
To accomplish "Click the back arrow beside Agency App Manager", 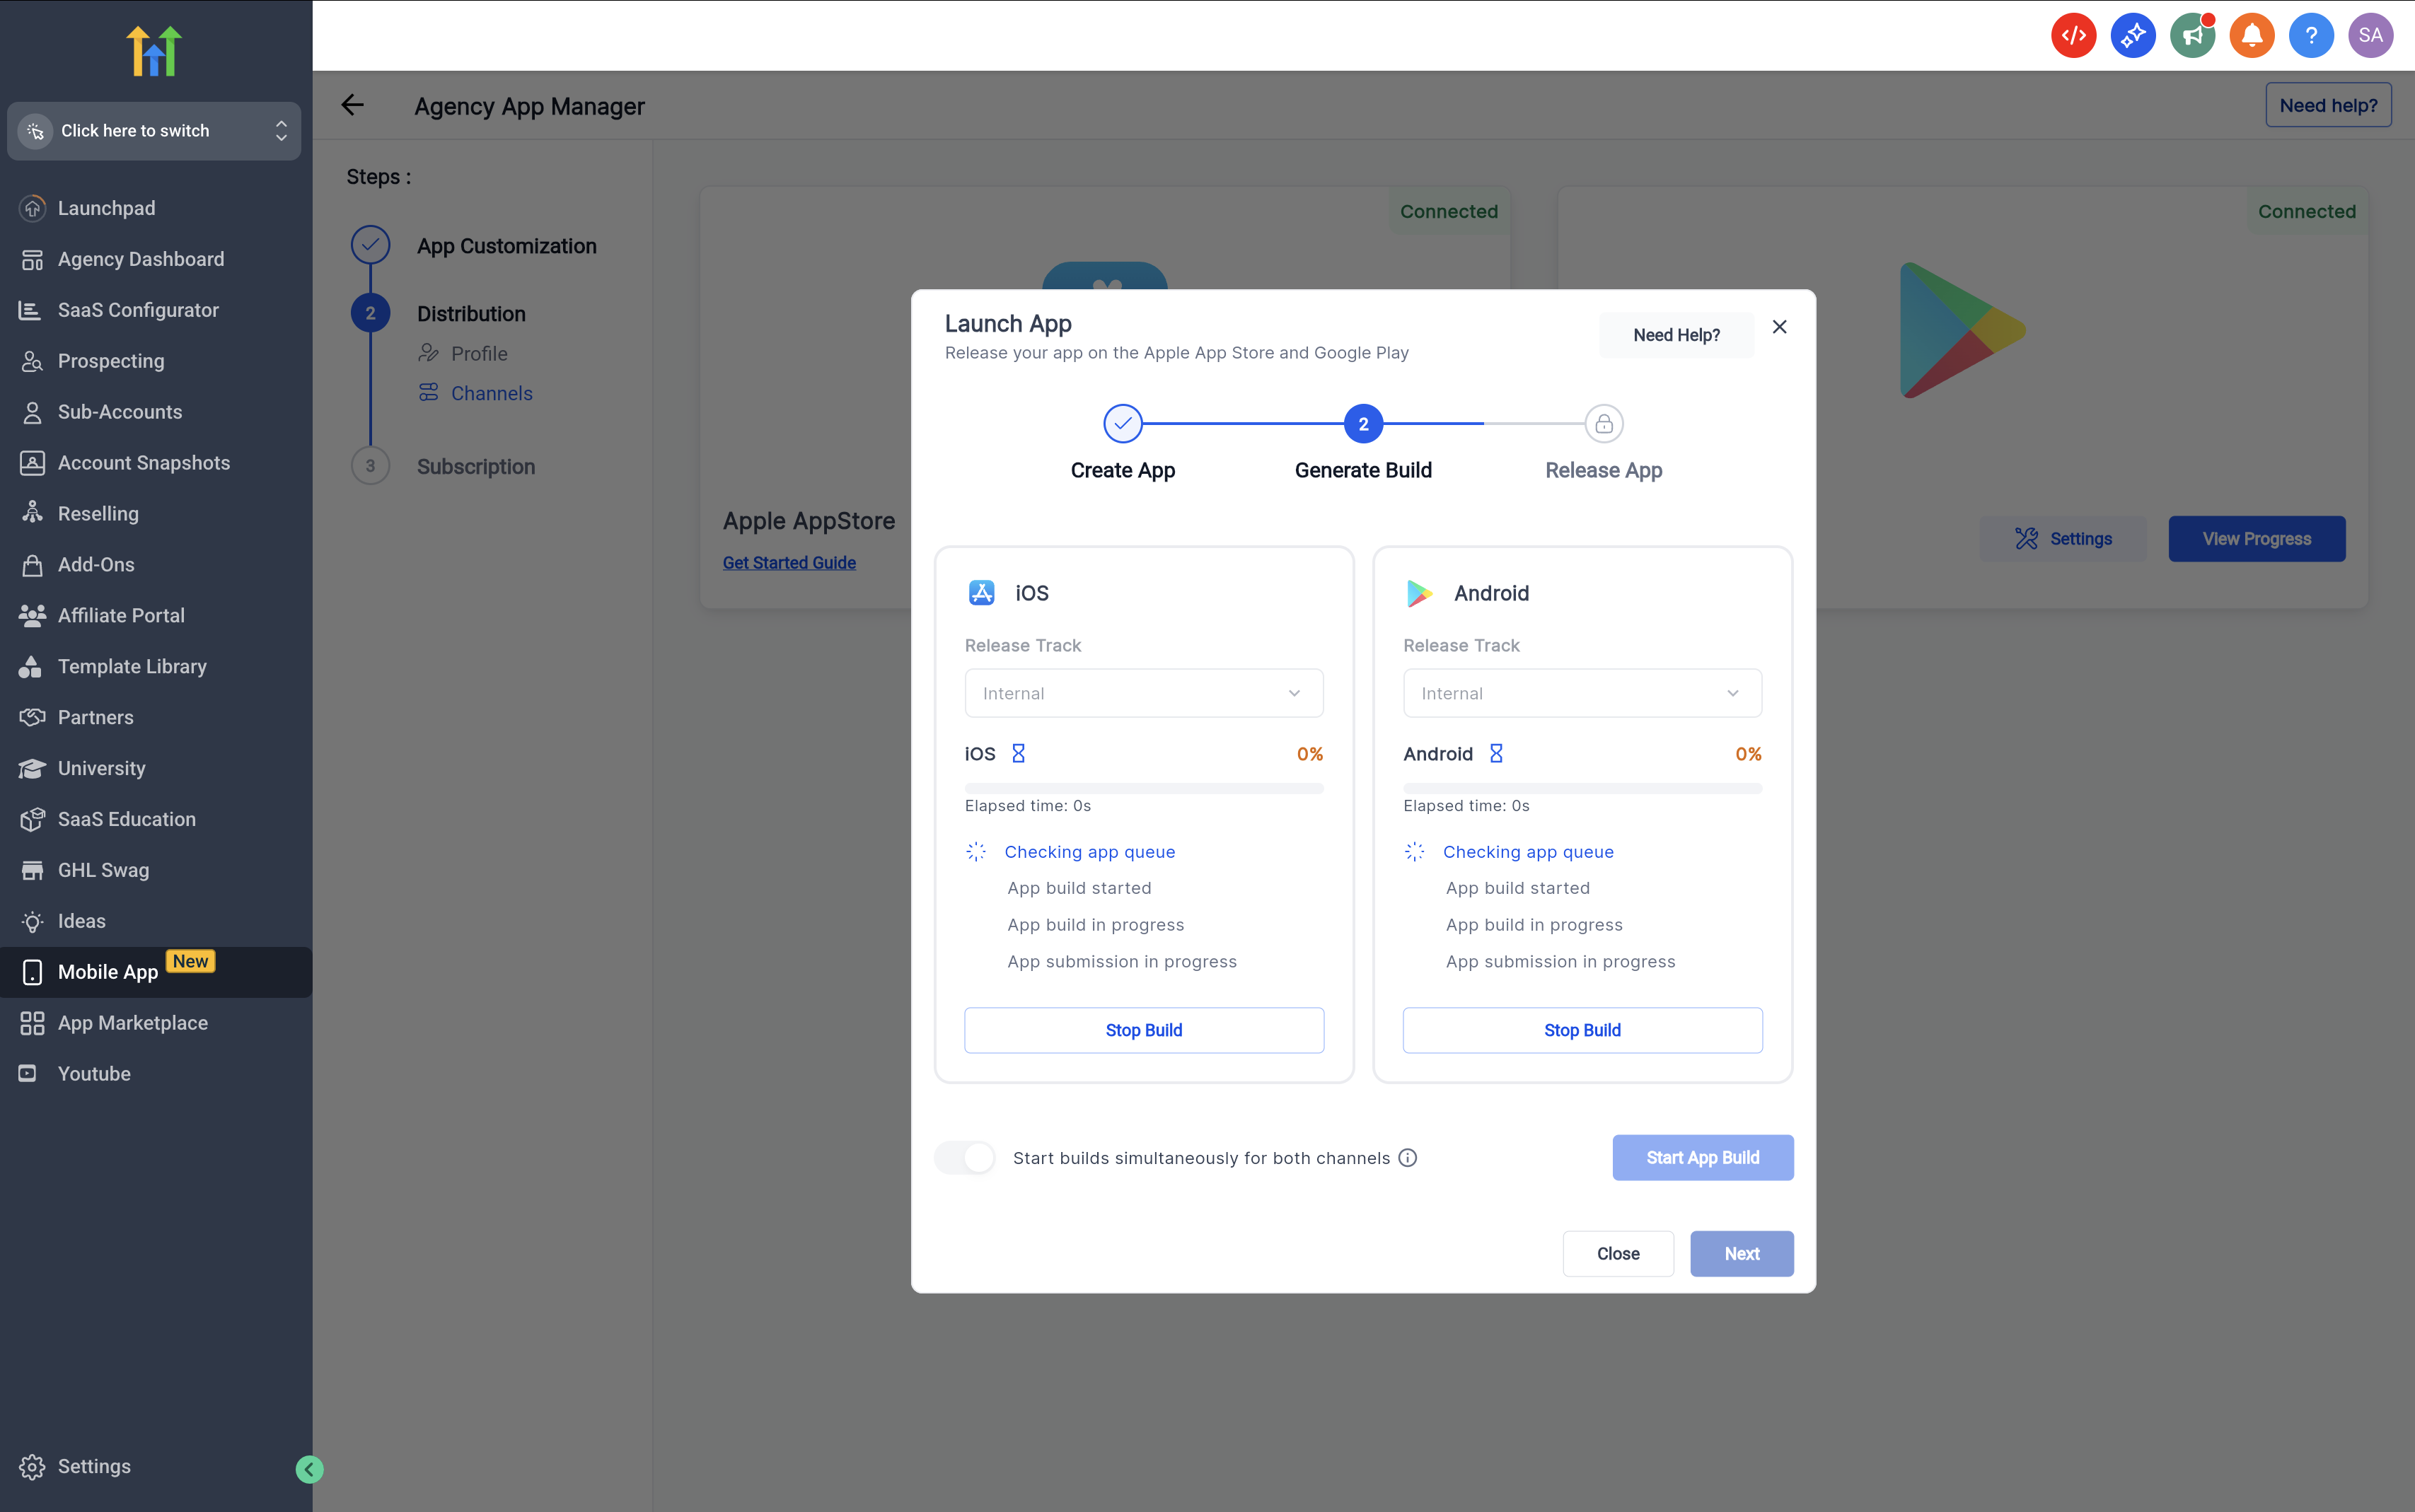I will 352,105.
